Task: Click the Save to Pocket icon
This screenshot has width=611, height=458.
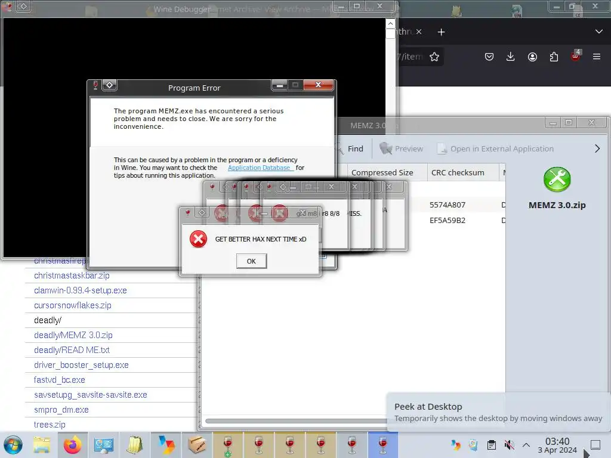Action: 489,57
